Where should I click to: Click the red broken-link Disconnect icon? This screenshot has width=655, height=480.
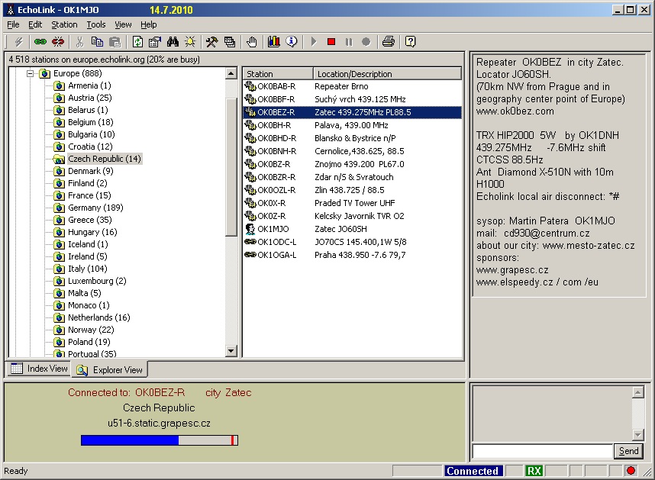(58, 42)
